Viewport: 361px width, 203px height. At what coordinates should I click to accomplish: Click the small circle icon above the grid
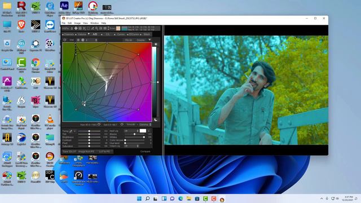[65, 40]
